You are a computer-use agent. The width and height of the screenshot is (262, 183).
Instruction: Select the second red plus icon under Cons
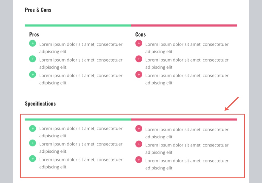tap(138, 59)
